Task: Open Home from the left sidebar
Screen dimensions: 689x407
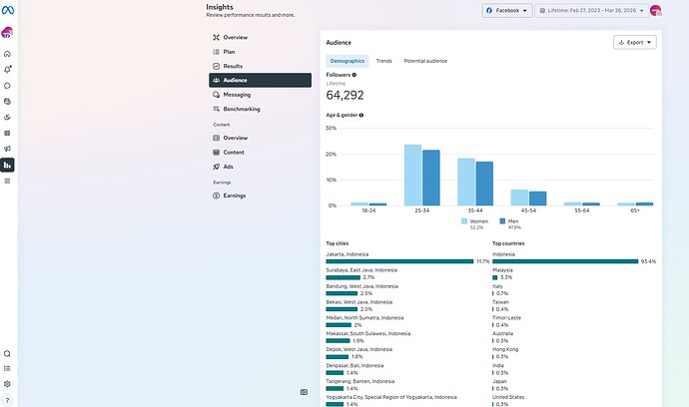Action: click(x=8, y=54)
